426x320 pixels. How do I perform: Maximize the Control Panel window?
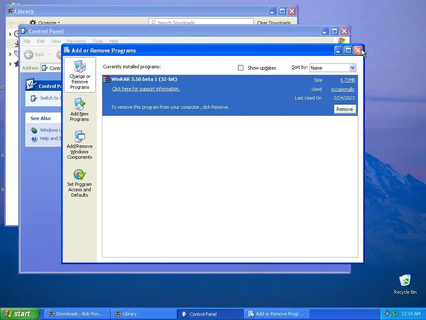[334, 31]
